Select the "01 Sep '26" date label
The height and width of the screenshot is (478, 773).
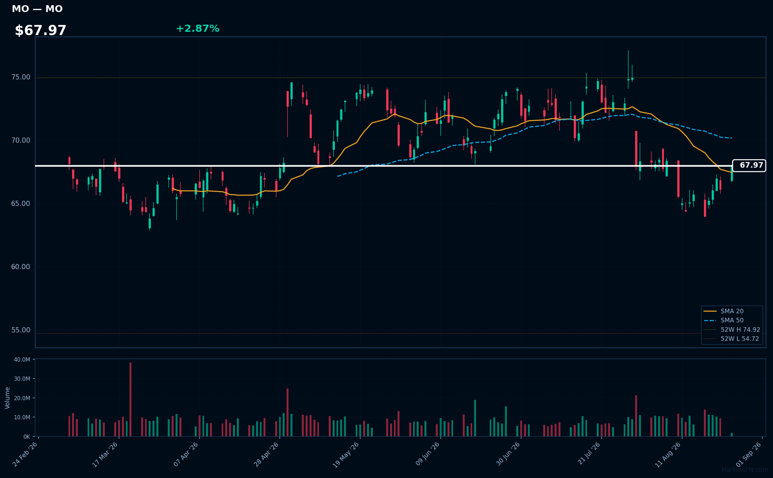tap(749, 454)
